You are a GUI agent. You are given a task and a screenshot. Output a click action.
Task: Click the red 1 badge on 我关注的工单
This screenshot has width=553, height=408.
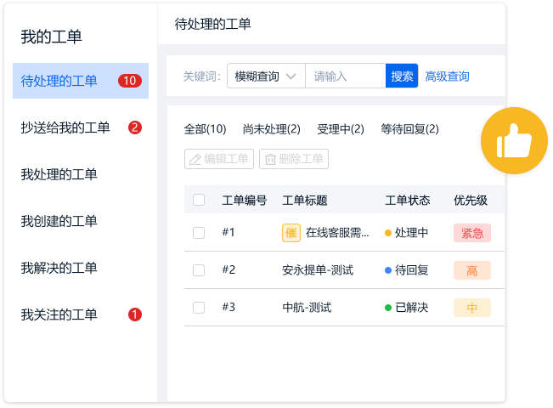[x=134, y=314]
